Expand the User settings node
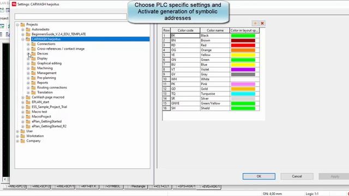 17,131
